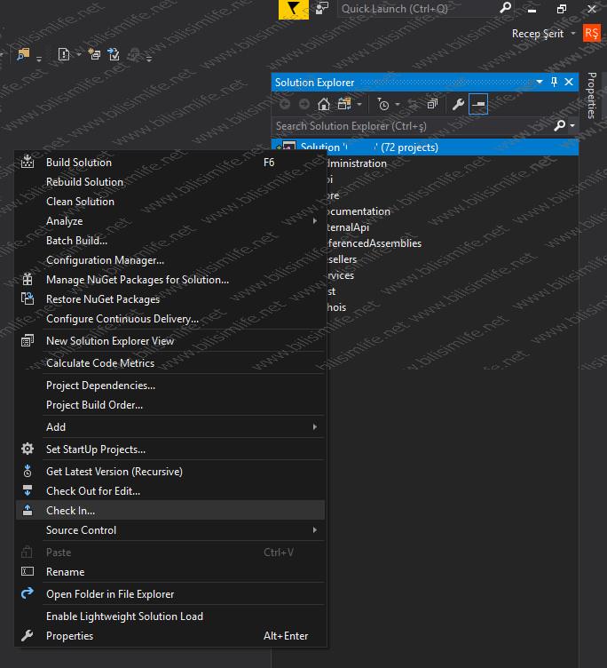This screenshot has width=607, height=668.
Task: Choose Rebuild Solution
Action: click(x=170, y=182)
